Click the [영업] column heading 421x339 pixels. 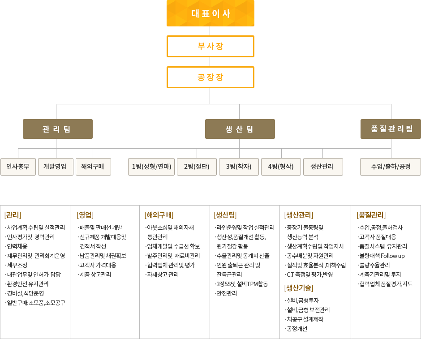[85, 215]
